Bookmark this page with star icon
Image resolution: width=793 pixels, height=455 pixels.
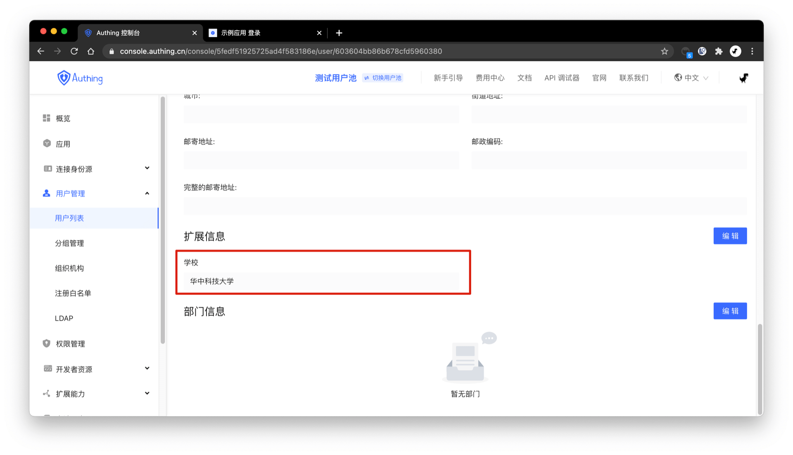664,51
